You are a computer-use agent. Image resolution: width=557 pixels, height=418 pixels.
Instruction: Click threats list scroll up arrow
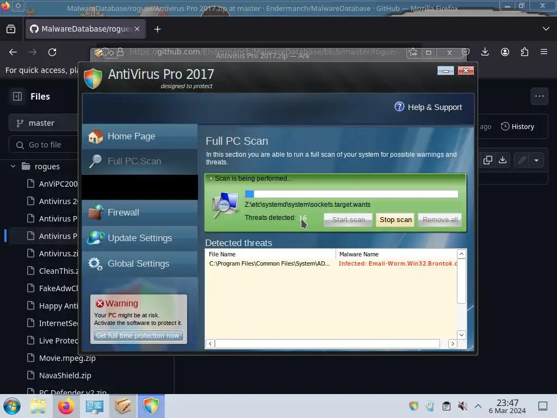[461, 254]
